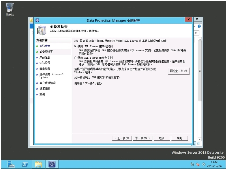Click the scroll down arrow in the background window
This screenshot has width=227, height=170.
[200, 139]
